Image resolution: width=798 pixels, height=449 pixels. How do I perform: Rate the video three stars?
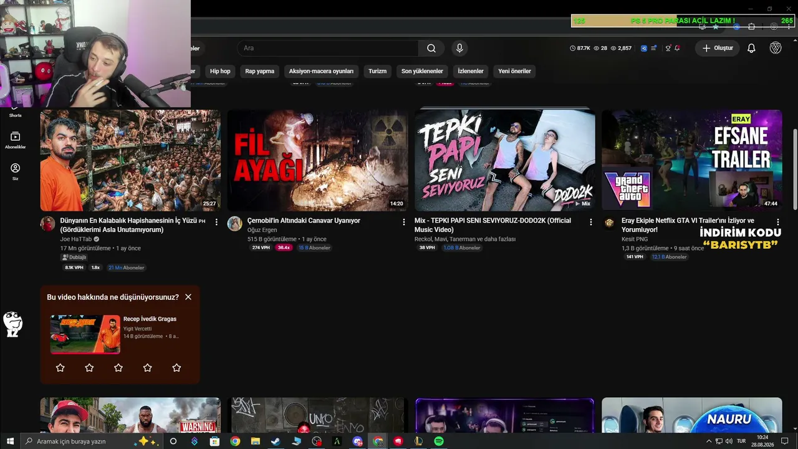(x=118, y=368)
